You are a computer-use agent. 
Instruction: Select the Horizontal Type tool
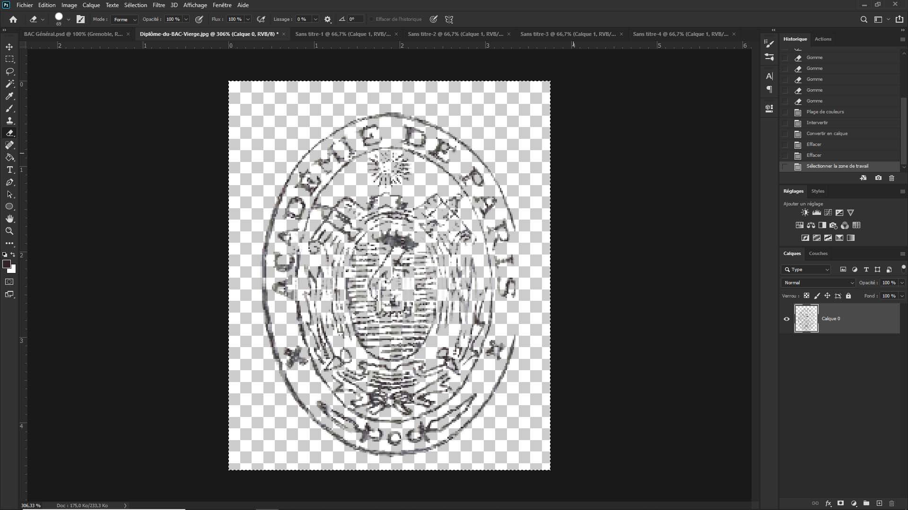[9, 170]
